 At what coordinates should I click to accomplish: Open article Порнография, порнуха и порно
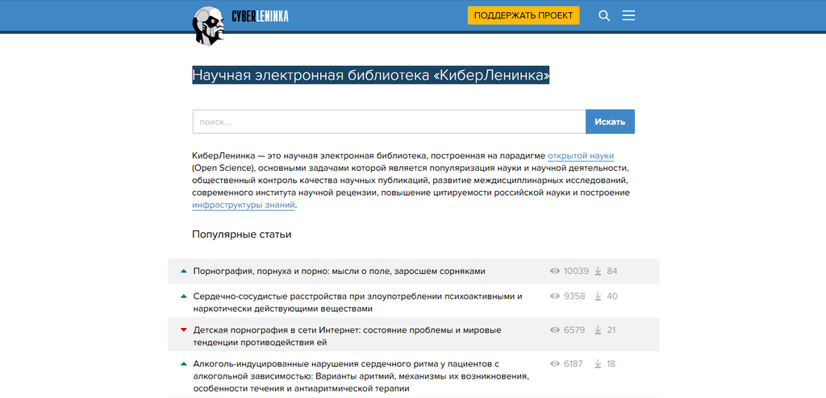click(x=340, y=272)
